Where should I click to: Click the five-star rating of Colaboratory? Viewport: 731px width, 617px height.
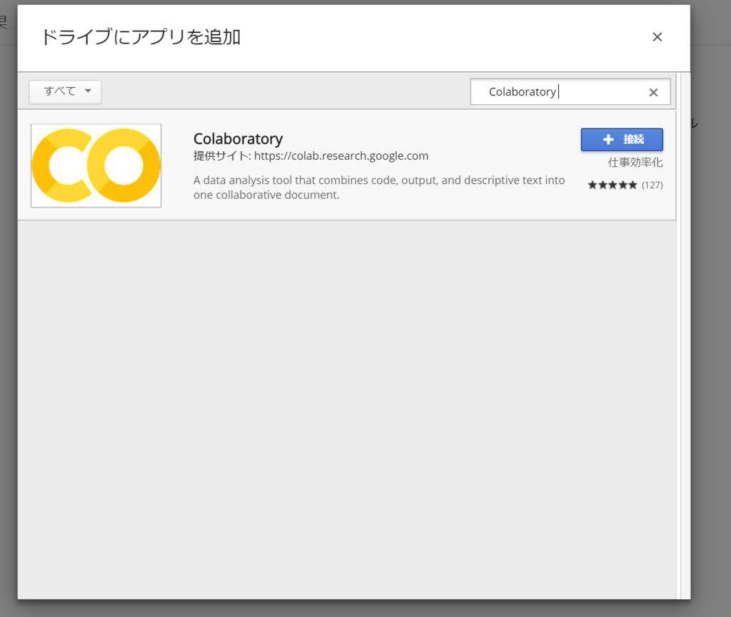point(612,185)
